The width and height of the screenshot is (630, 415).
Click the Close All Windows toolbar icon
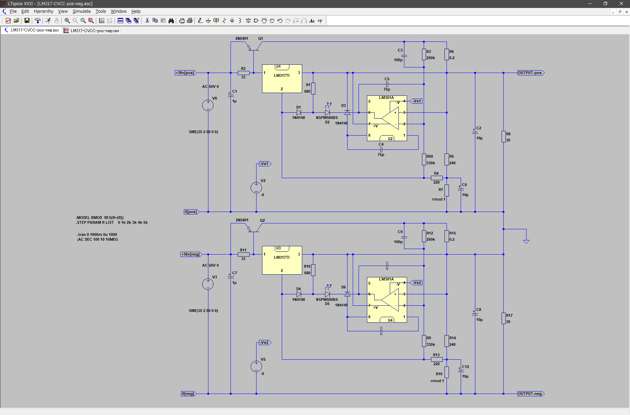click(136, 21)
